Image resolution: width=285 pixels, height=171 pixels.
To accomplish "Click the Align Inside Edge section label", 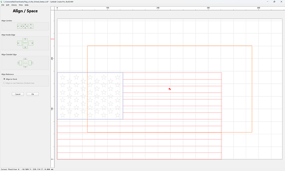I will point(8,35).
